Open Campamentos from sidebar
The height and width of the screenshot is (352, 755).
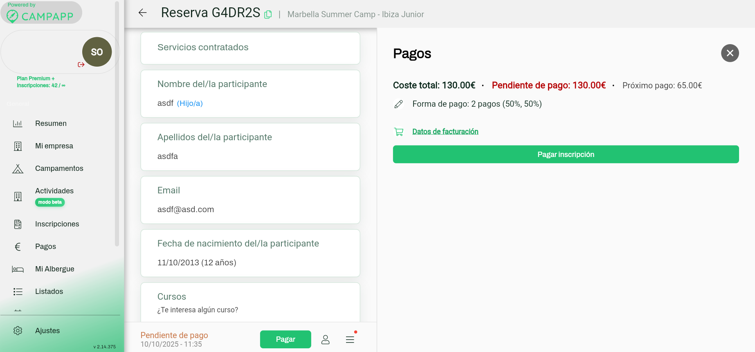tap(59, 168)
